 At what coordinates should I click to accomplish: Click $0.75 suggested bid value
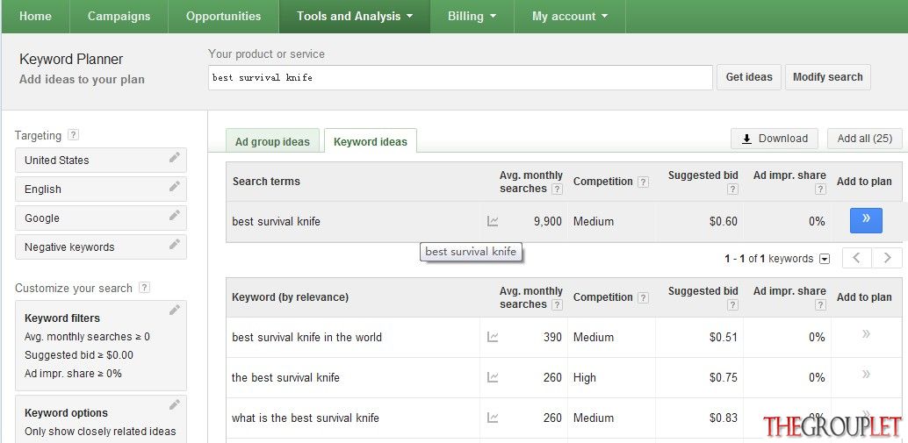[724, 378]
